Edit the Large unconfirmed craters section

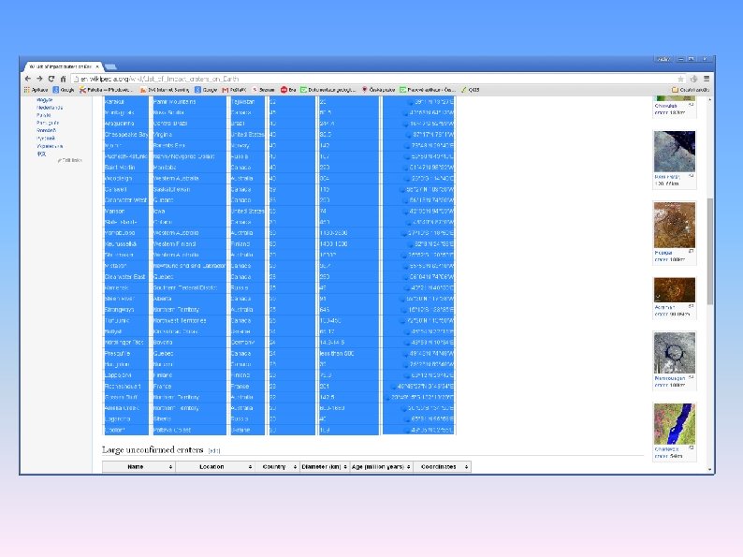click(214, 451)
